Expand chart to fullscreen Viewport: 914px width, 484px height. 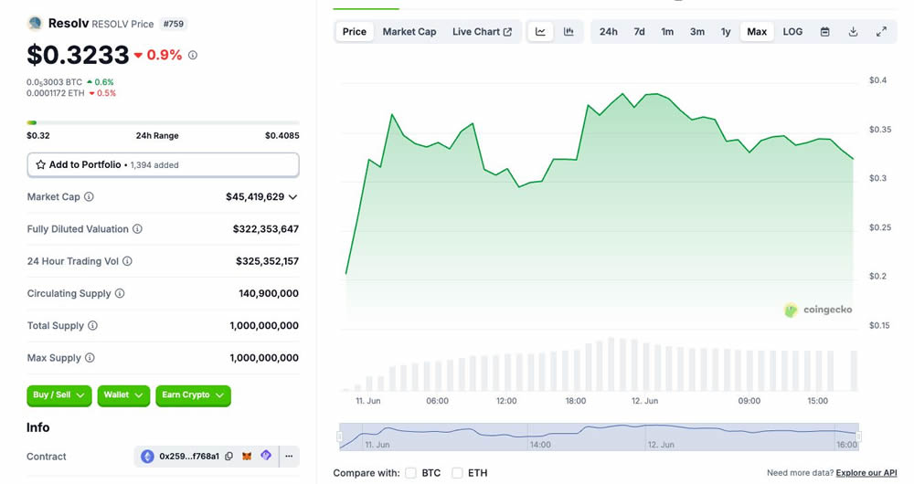coord(881,32)
